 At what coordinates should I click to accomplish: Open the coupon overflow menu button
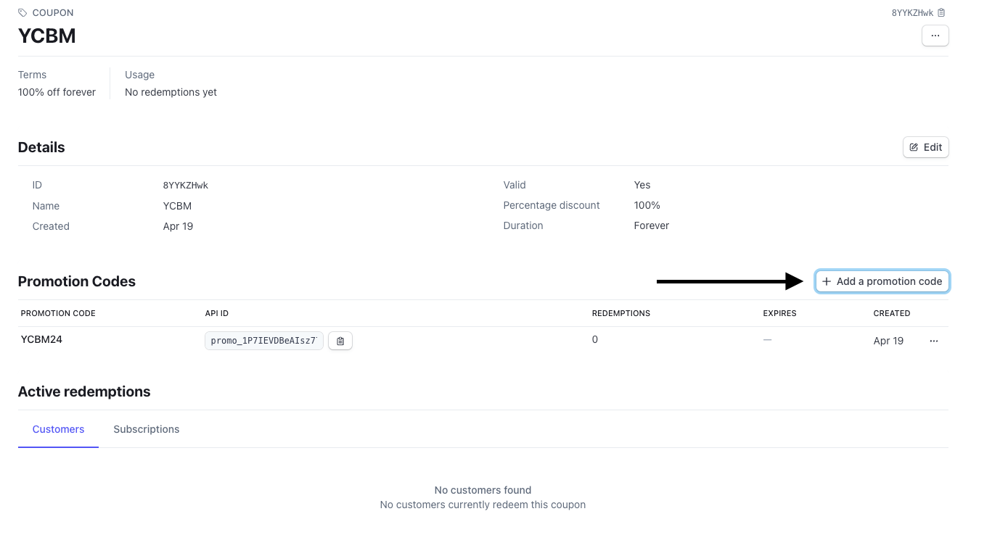(x=935, y=36)
